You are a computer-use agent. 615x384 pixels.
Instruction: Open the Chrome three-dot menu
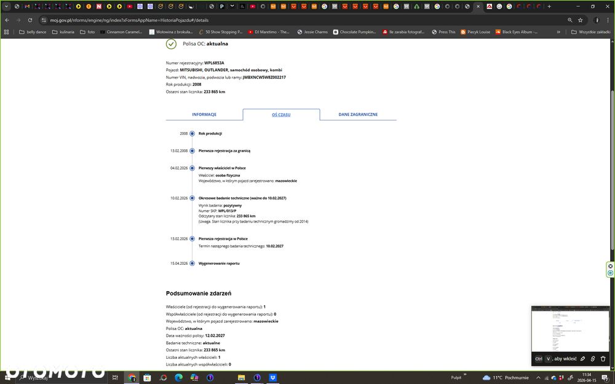pyautogui.click(x=608, y=20)
